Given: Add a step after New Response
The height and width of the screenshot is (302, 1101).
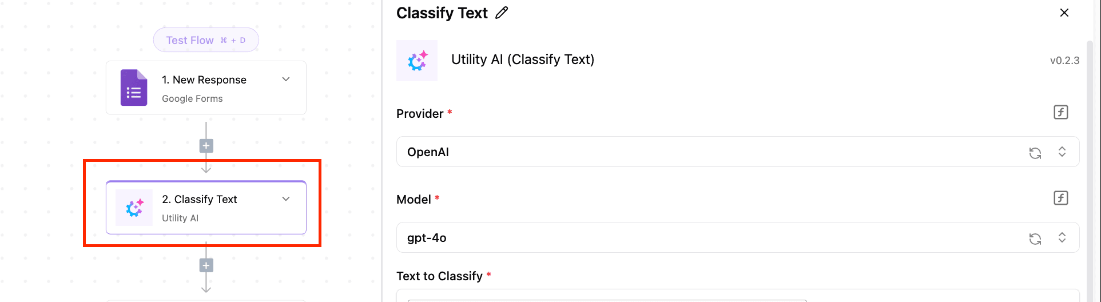Looking at the screenshot, I should [206, 146].
